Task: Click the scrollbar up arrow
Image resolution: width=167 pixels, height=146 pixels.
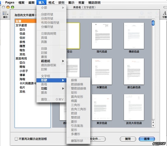Action: coord(153,122)
